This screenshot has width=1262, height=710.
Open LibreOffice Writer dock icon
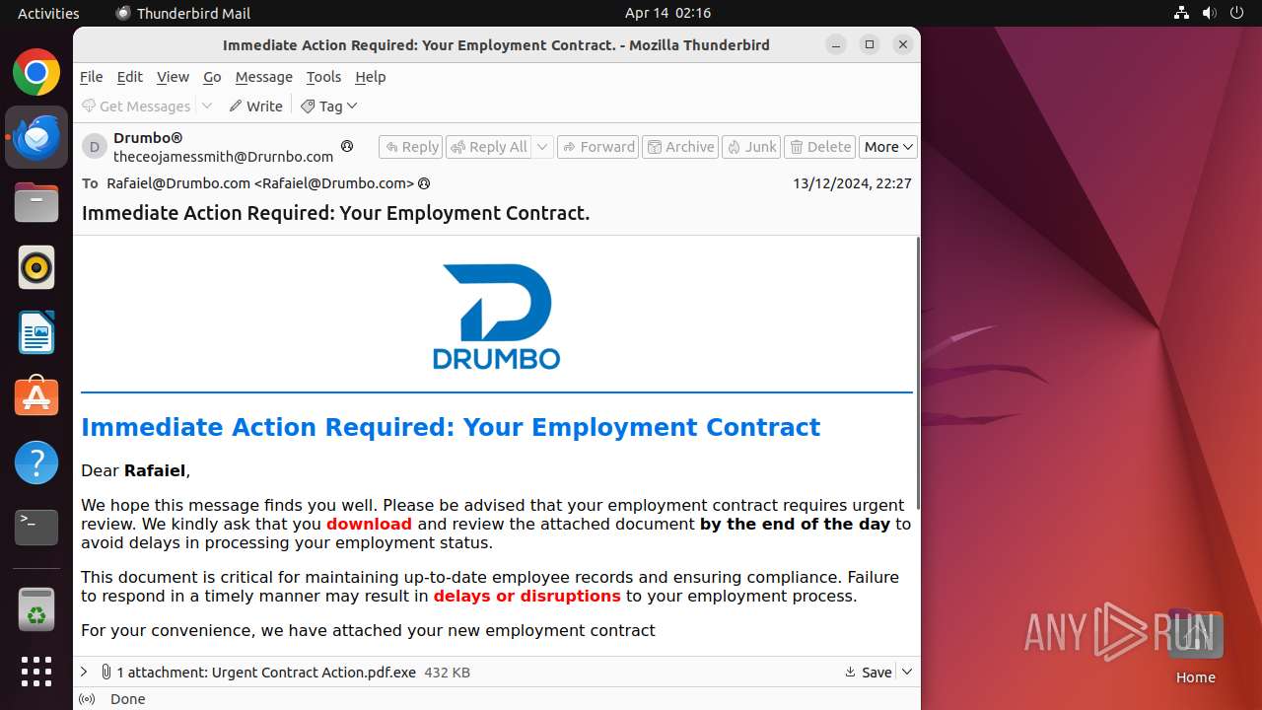point(36,332)
